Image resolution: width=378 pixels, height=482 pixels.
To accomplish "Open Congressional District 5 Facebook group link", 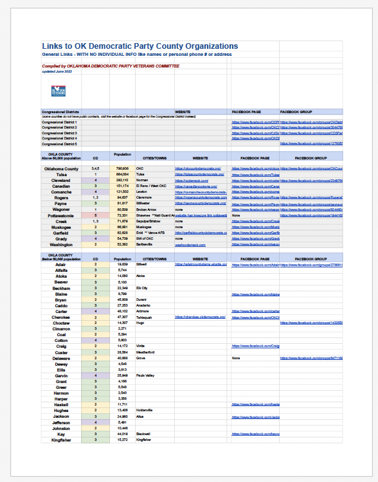I will (311, 143).
